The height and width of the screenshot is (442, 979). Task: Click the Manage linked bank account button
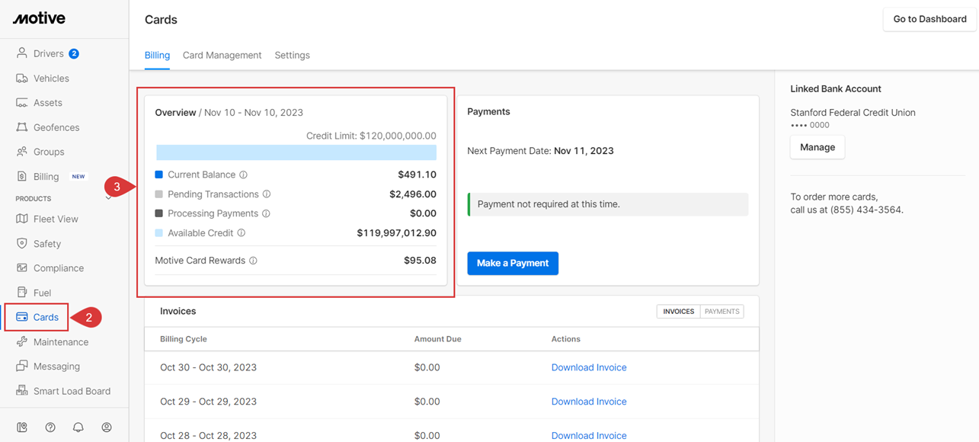point(817,147)
